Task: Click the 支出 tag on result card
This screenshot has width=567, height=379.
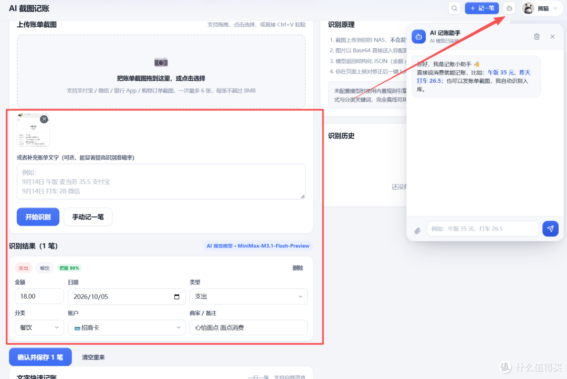Action: pos(24,268)
